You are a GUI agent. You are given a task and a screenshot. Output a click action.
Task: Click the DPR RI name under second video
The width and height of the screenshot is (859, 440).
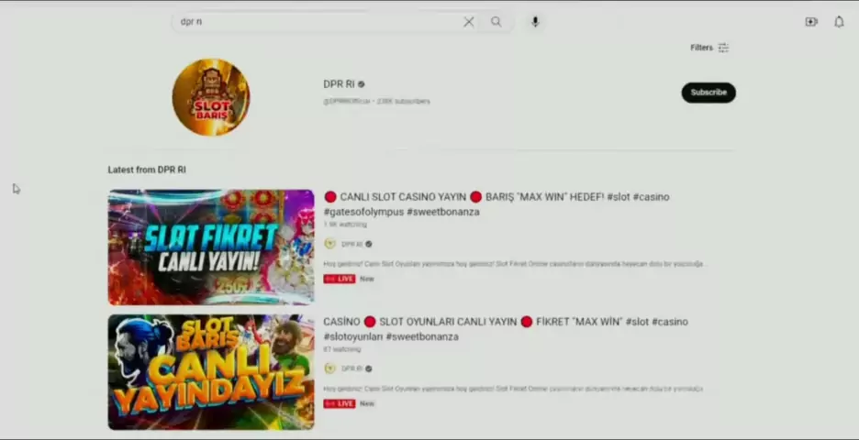[352, 369]
